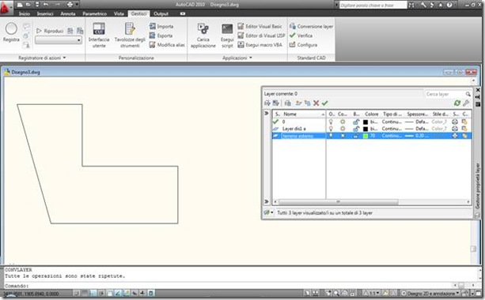
Task: Switch to the Parametrico ribbon tab
Action: [x=95, y=13]
